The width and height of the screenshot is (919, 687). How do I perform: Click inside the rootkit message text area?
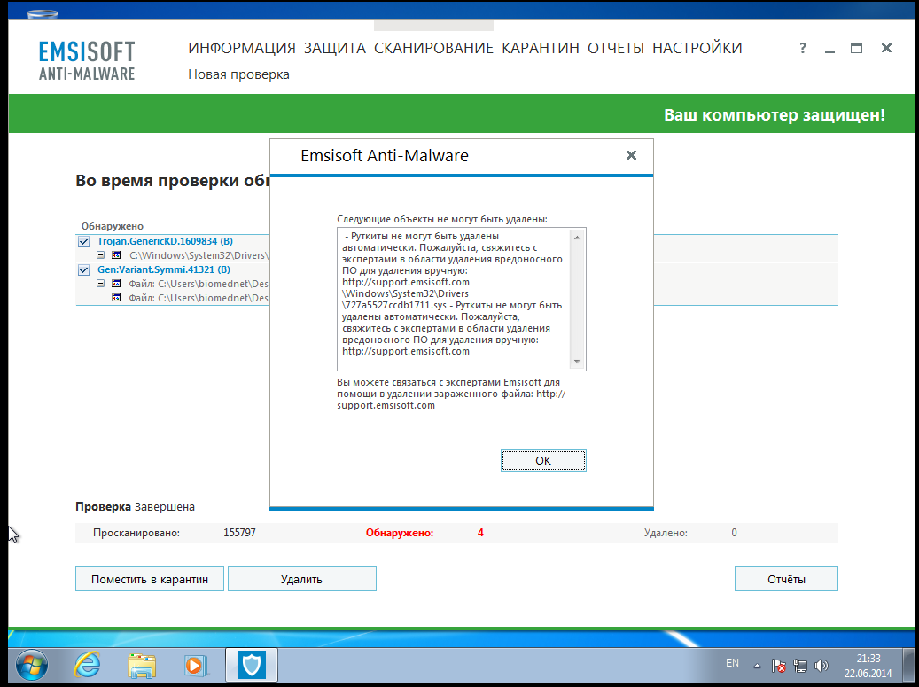point(454,299)
